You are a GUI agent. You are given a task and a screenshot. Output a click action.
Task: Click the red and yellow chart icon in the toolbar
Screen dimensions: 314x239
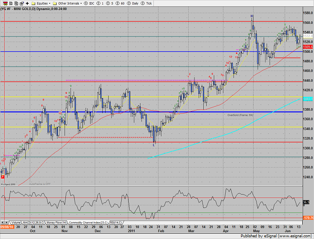point(5,3)
